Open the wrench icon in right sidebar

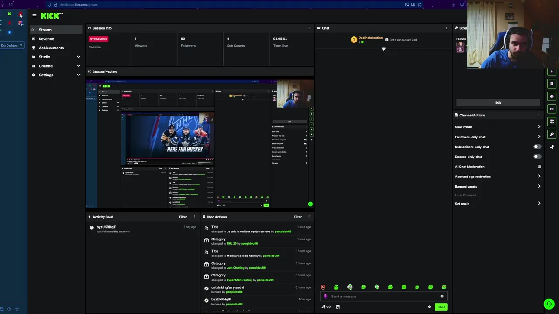point(552,134)
